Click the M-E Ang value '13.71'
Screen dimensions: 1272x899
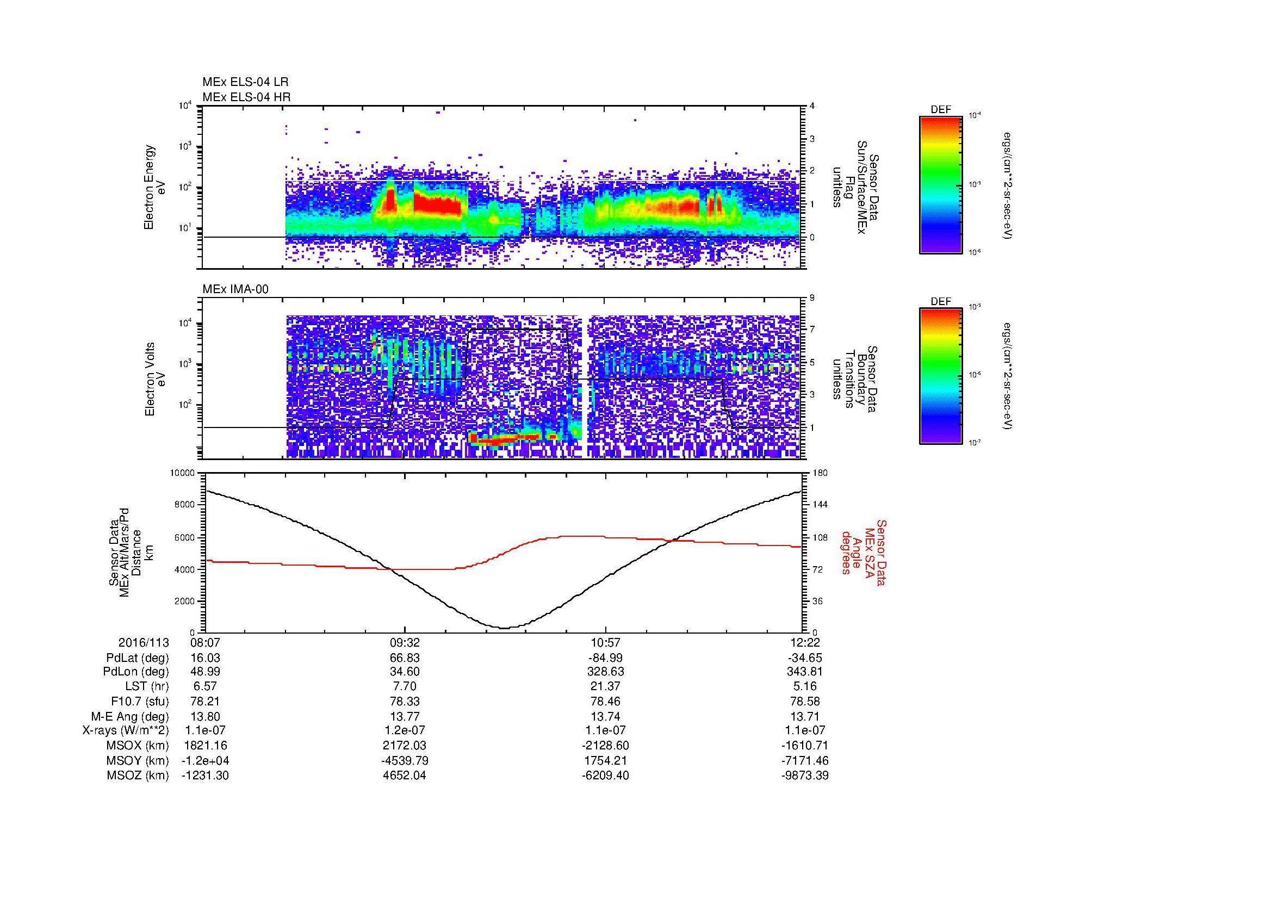point(806,716)
